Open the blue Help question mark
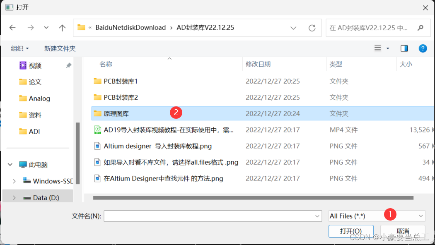This screenshot has height=245, width=435. point(423,48)
